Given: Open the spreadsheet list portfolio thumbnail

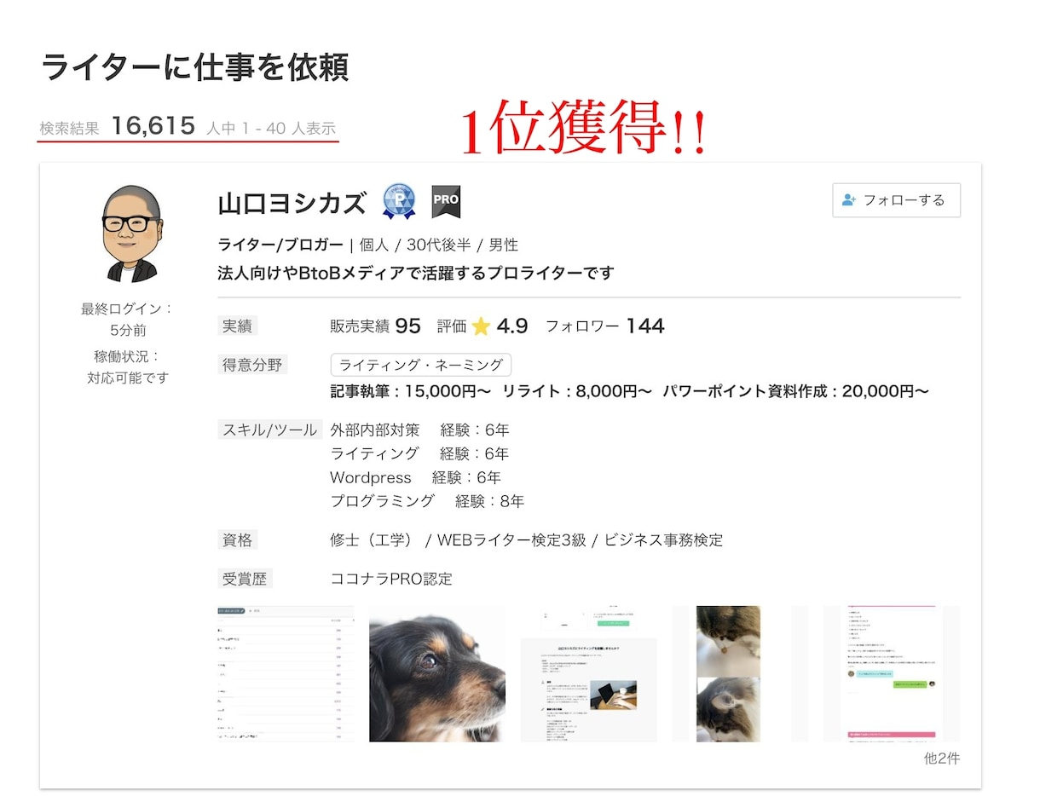Looking at the screenshot, I should [x=286, y=673].
